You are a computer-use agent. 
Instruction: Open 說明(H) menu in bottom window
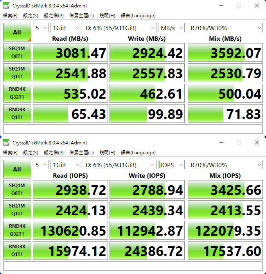(107, 153)
